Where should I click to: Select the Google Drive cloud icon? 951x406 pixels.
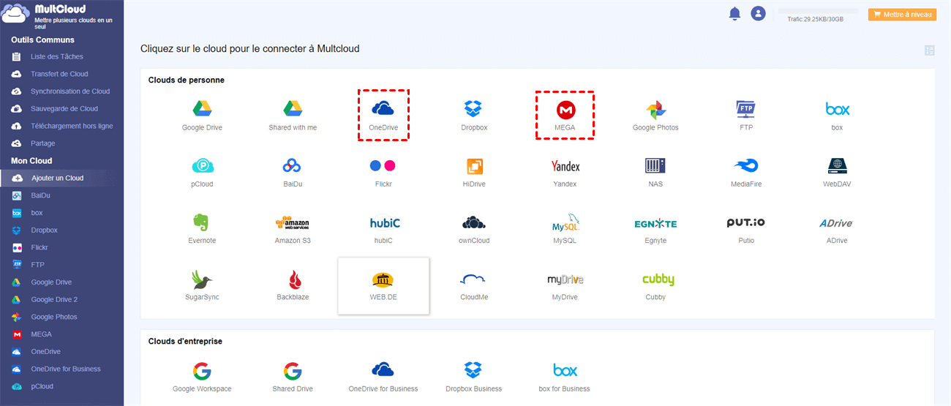click(202, 109)
